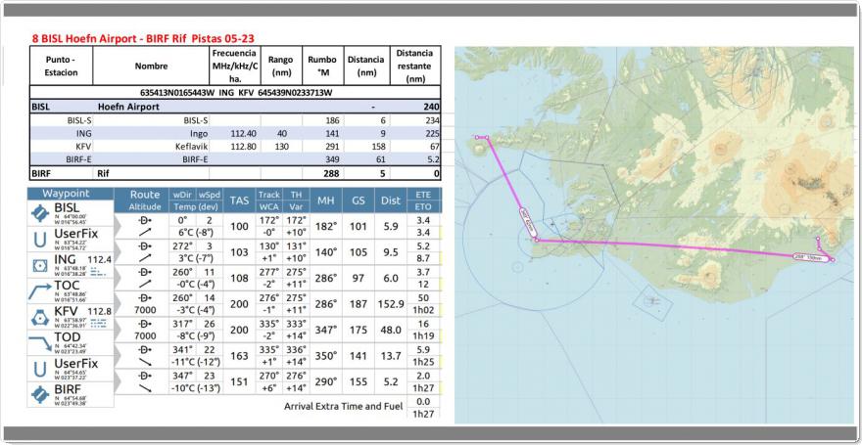Click the GS value 187

[358, 304]
